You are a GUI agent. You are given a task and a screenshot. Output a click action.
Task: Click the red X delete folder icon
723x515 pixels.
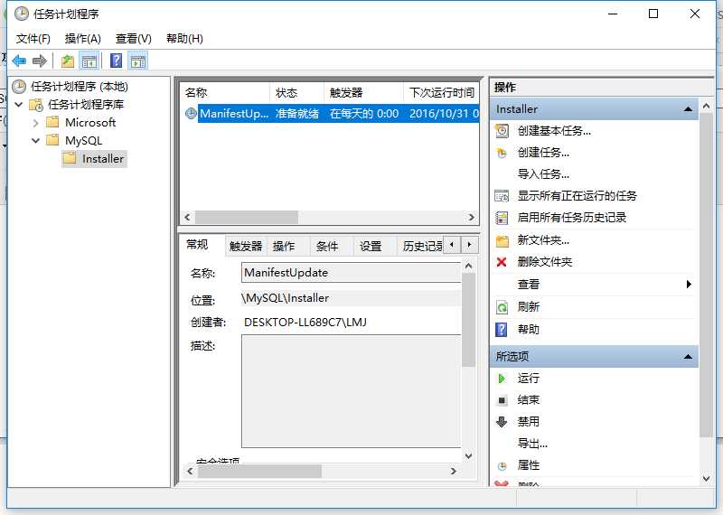[x=502, y=262]
